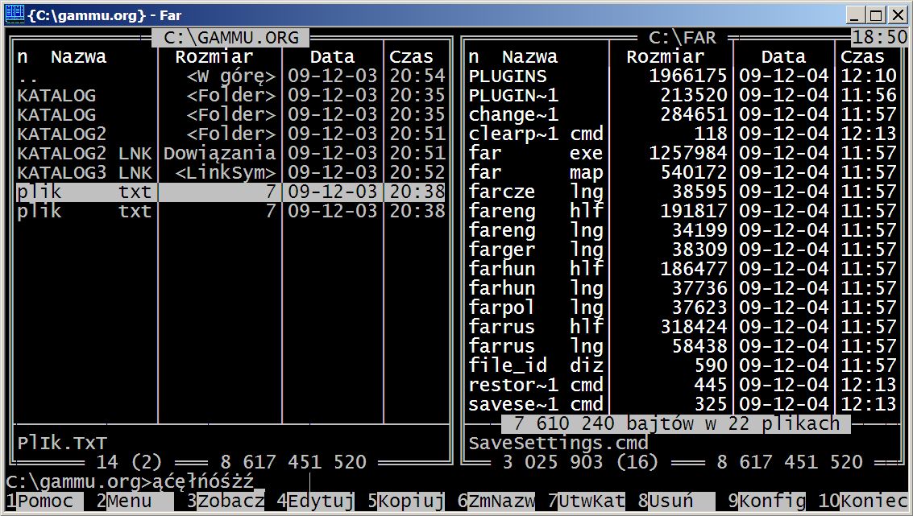Click 7UtwKat to create a folder
This screenshot has width=913, height=516.
click(x=587, y=501)
